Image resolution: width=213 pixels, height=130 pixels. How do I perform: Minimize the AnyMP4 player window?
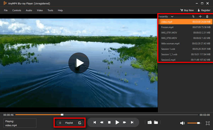(x=197, y=4)
